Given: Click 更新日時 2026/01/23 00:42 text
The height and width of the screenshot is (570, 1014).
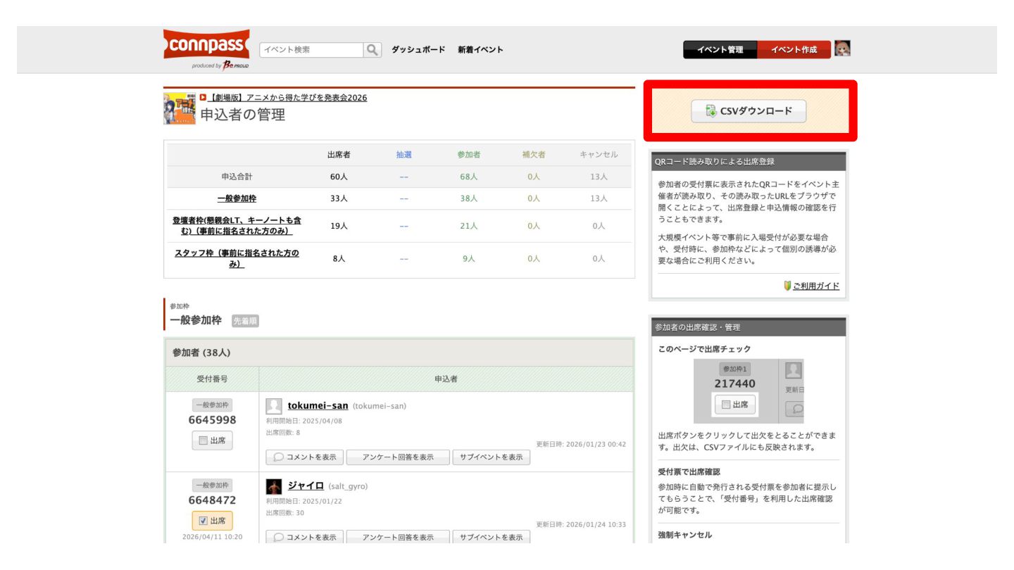Looking at the screenshot, I should 581,444.
